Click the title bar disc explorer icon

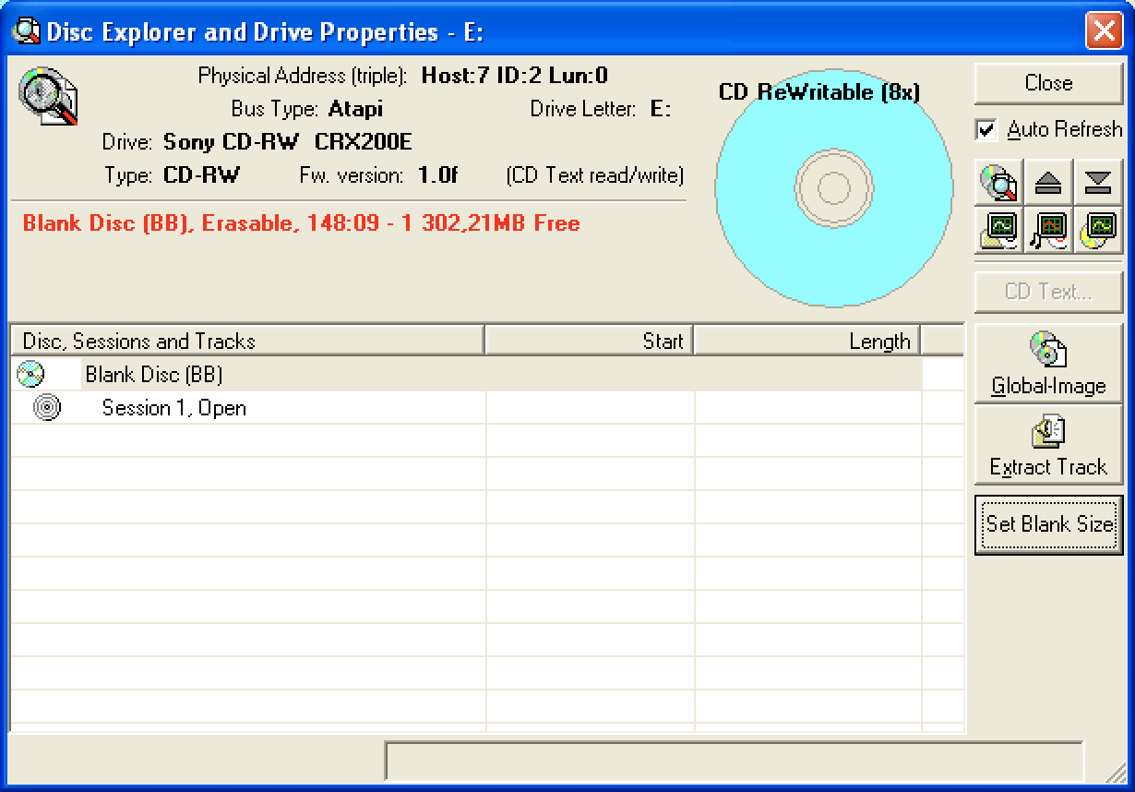[25, 31]
